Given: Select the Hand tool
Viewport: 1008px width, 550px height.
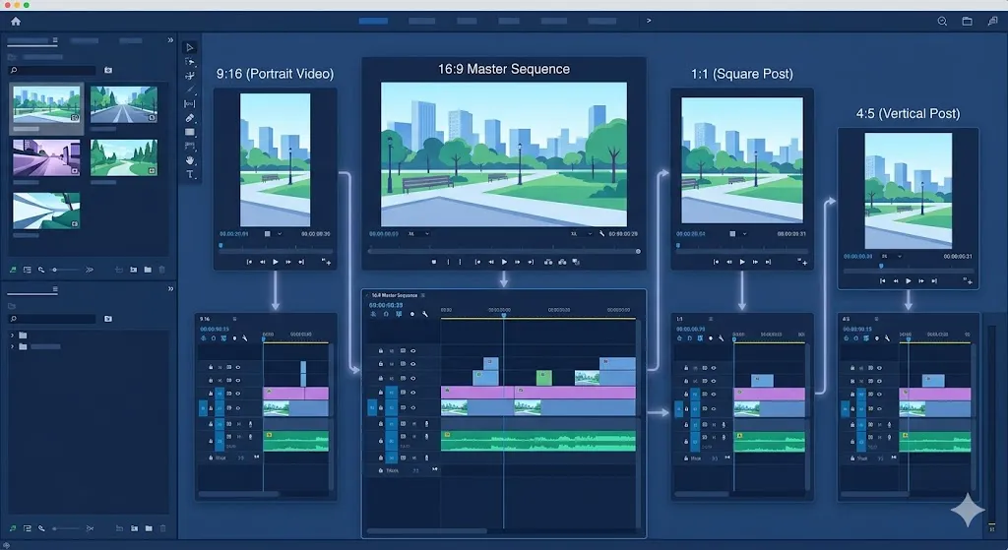Looking at the screenshot, I should tap(190, 160).
